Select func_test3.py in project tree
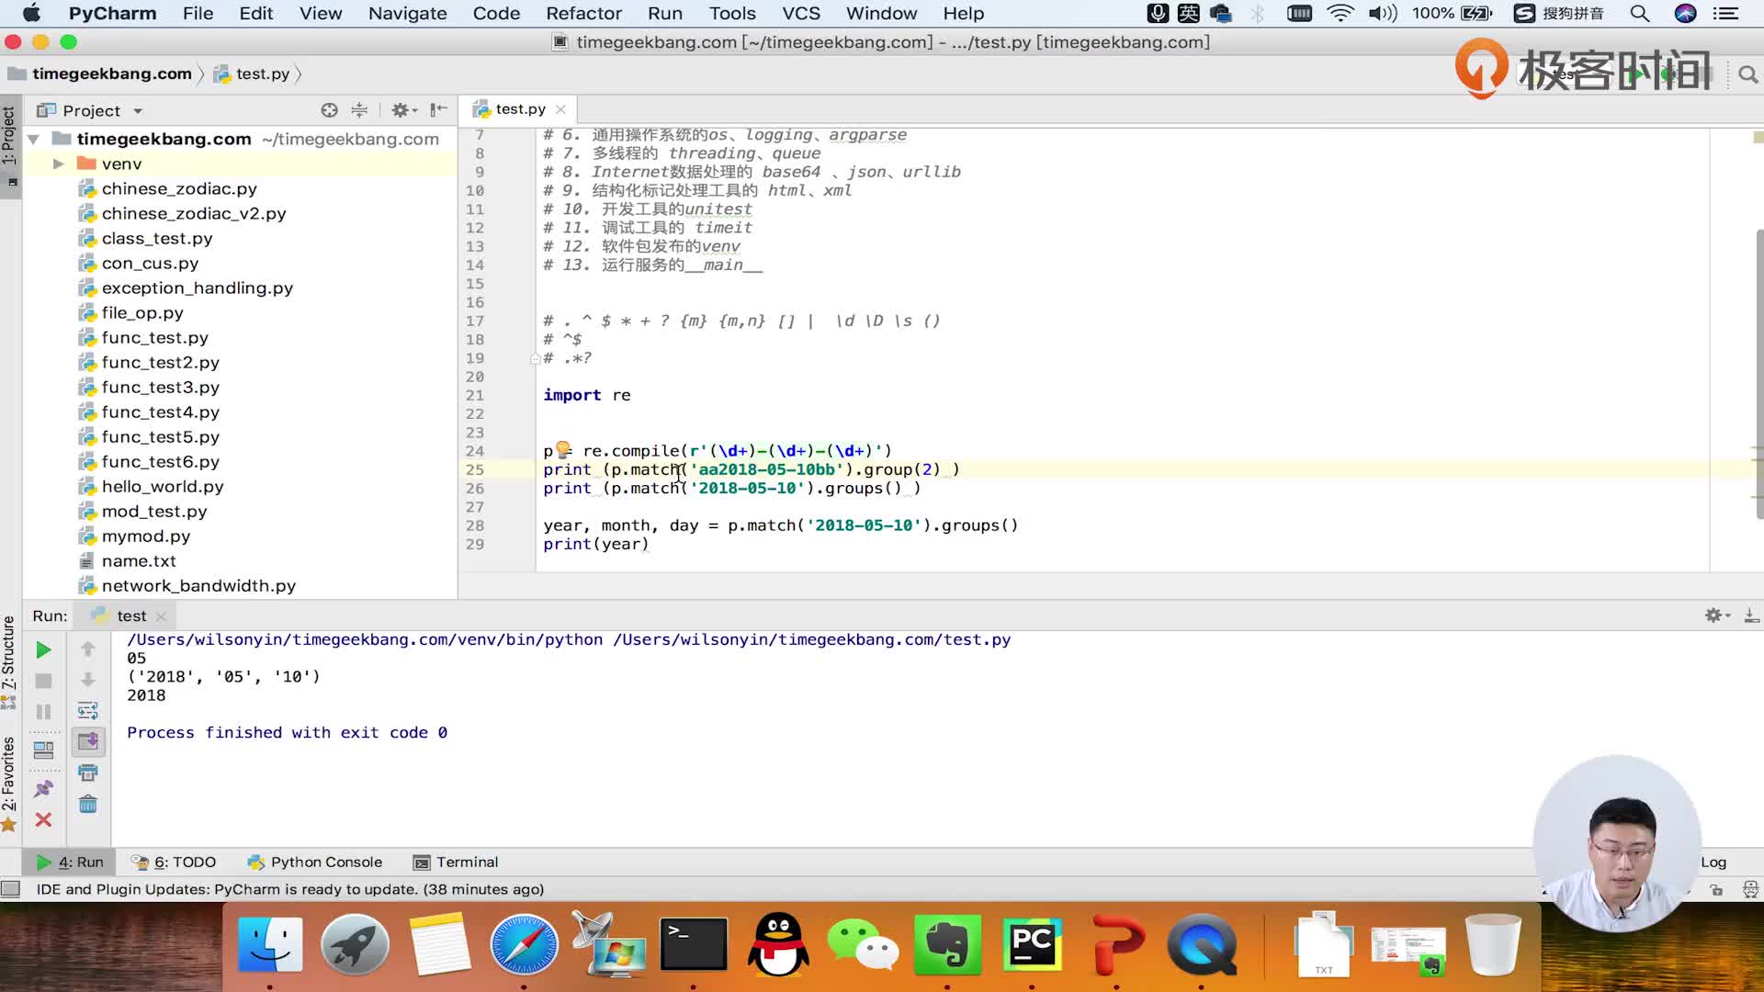This screenshot has width=1764, height=992. tap(160, 388)
